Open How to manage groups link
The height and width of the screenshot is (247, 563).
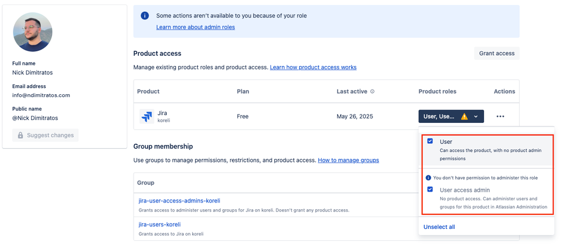(x=348, y=160)
